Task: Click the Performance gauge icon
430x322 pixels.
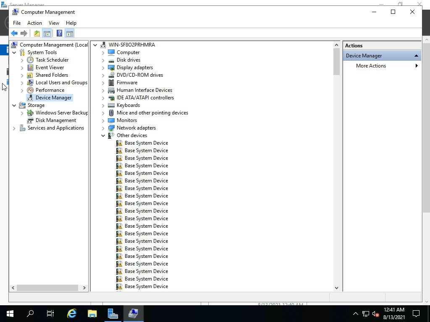Action: [30, 90]
